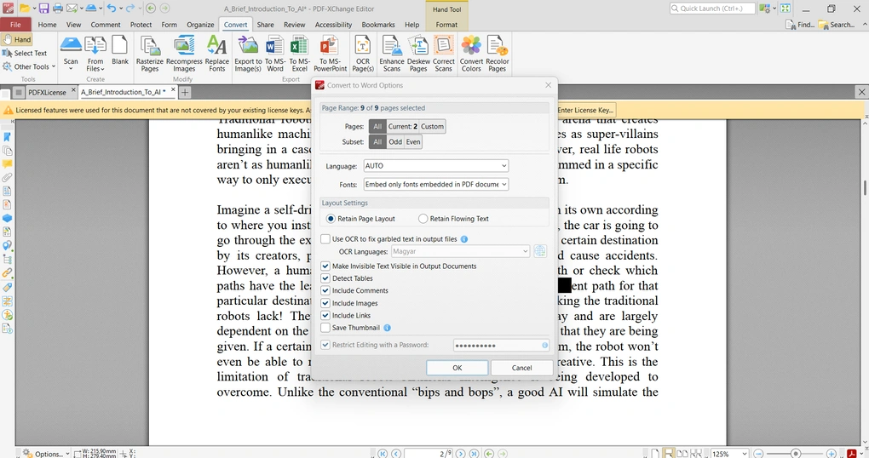Expand From Files dropdown
Screen dimensions: 869x458
pyautogui.click(x=95, y=53)
